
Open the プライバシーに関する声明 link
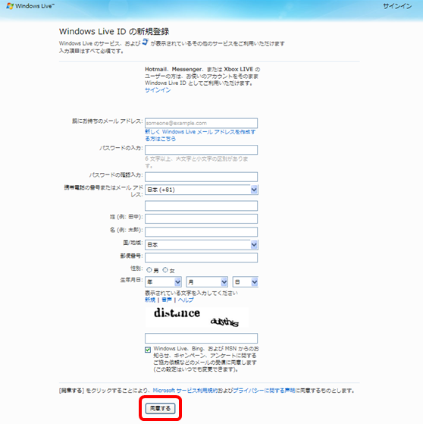tap(264, 391)
